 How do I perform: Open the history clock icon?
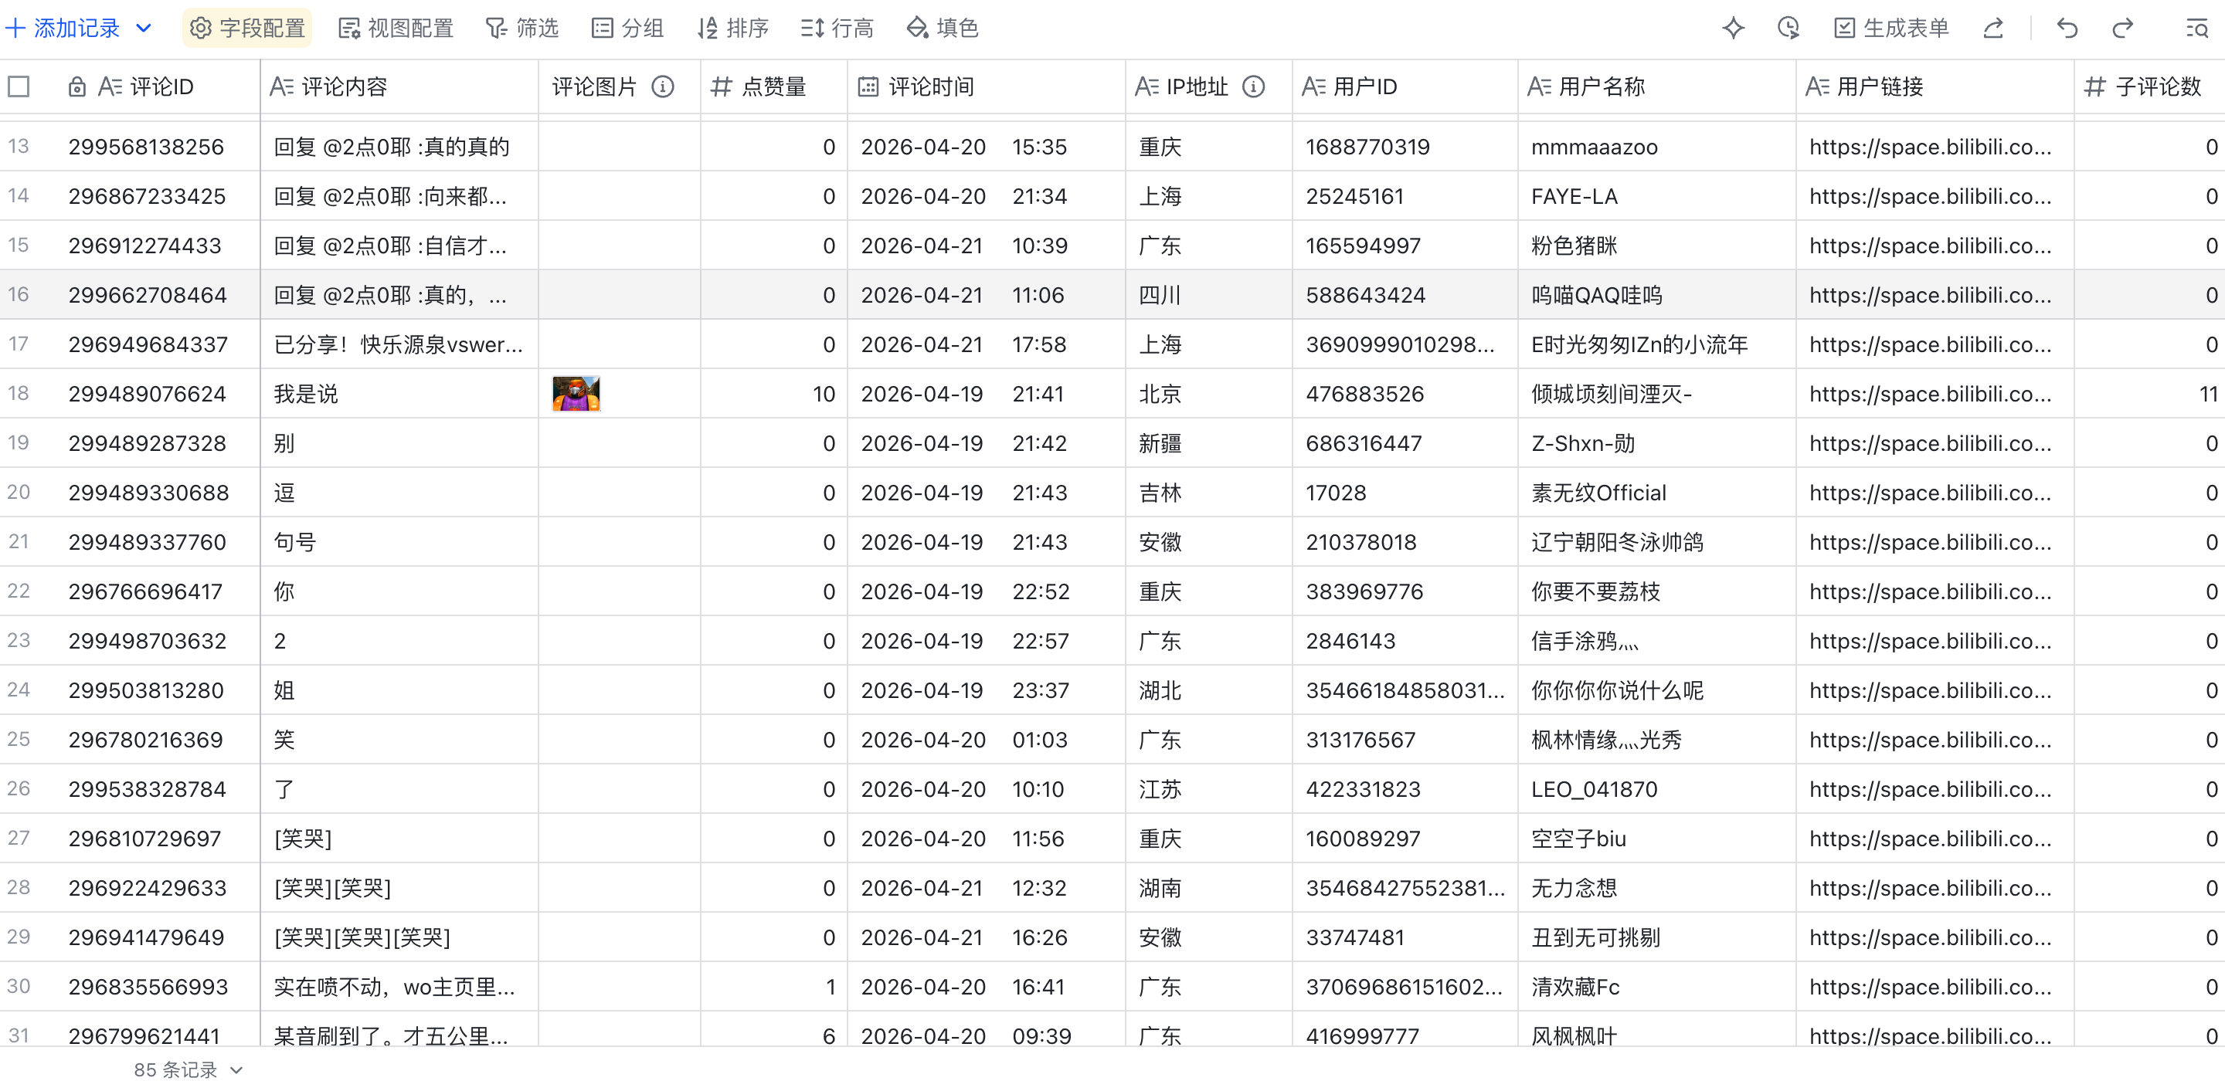(x=1788, y=29)
